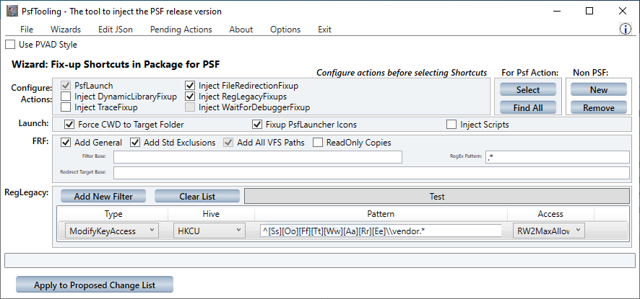Click the Find All button

(x=528, y=107)
